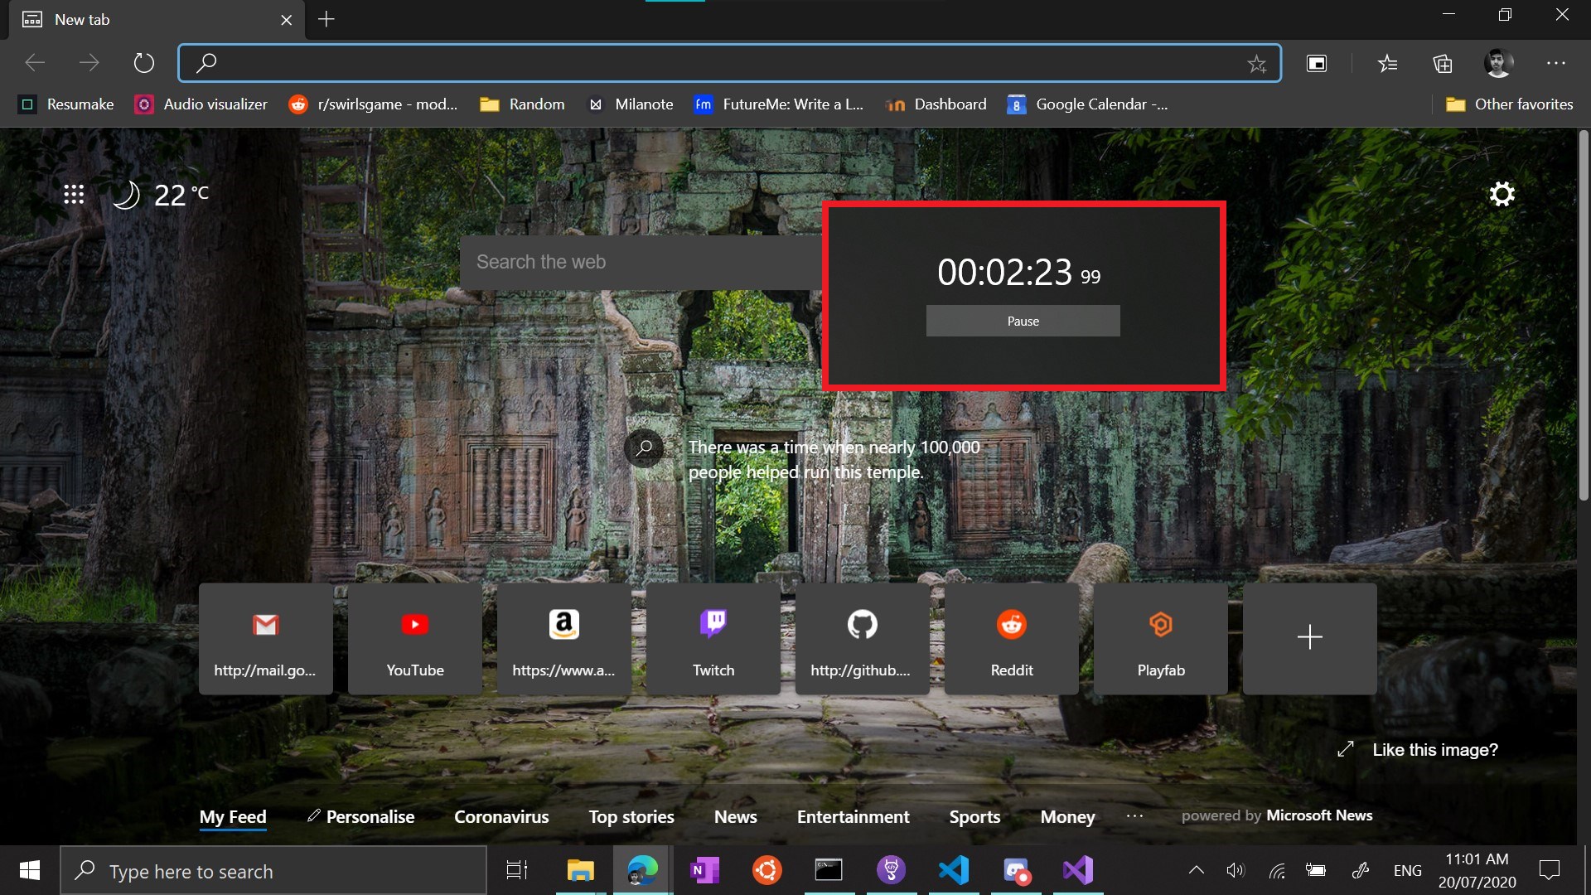This screenshot has width=1591, height=895.
Task: Click the app launcher grid icon
Action: click(x=74, y=194)
